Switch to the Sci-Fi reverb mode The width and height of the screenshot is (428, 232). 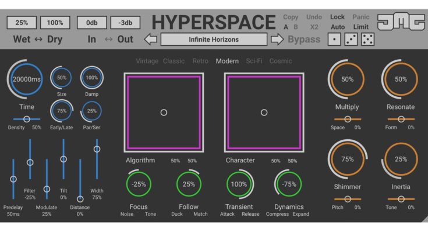point(254,61)
